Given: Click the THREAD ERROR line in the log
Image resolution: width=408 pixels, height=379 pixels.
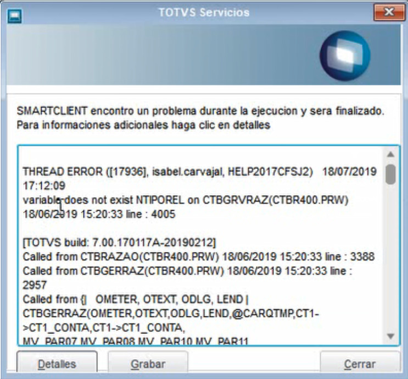Looking at the screenshot, I should [x=199, y=172].
